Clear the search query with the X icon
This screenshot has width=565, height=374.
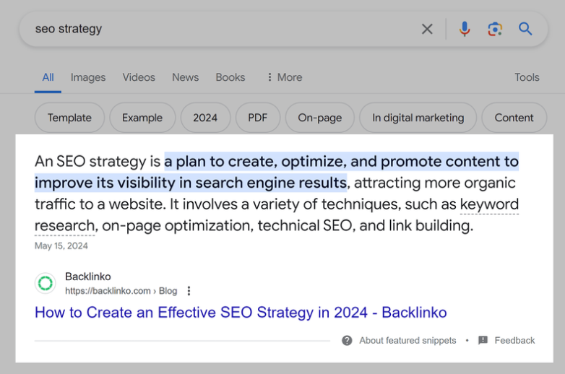(x=427, y=29)
